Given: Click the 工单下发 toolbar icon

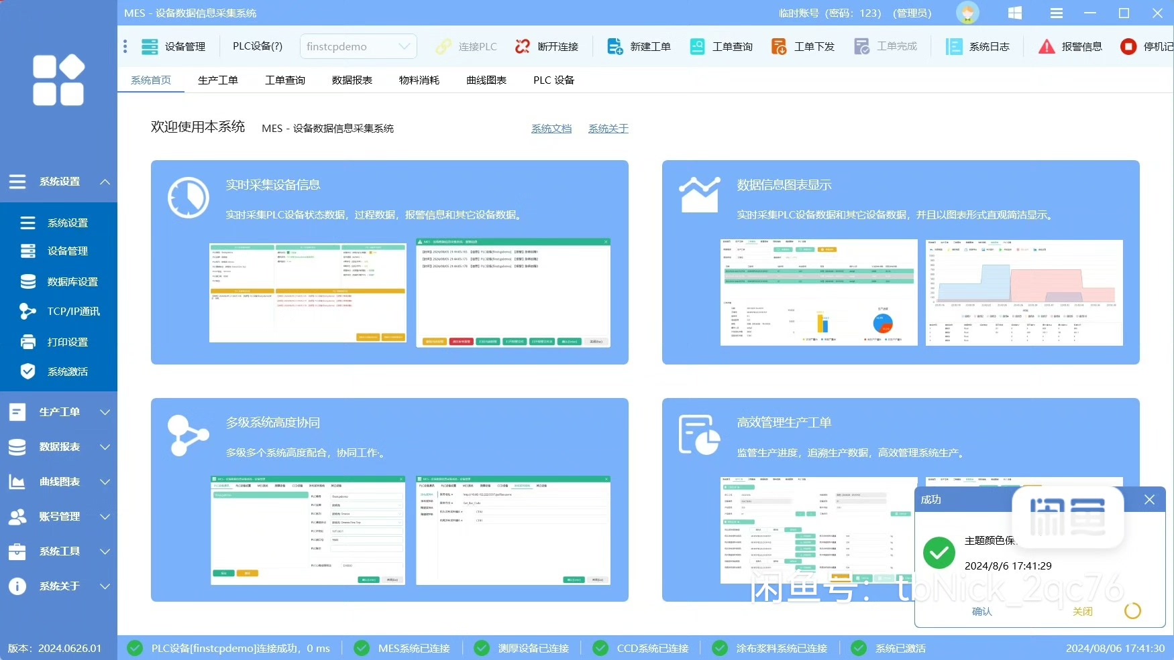Looking at the screenshot, I should click(x=779, y=46).
